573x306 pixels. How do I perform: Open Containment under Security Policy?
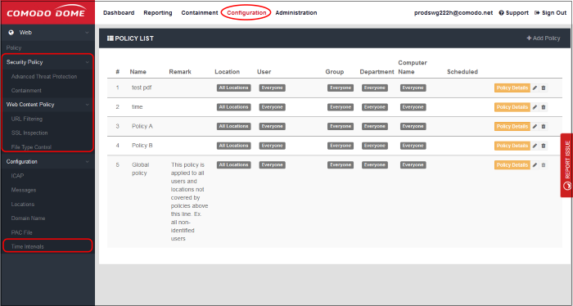[26, 91]
